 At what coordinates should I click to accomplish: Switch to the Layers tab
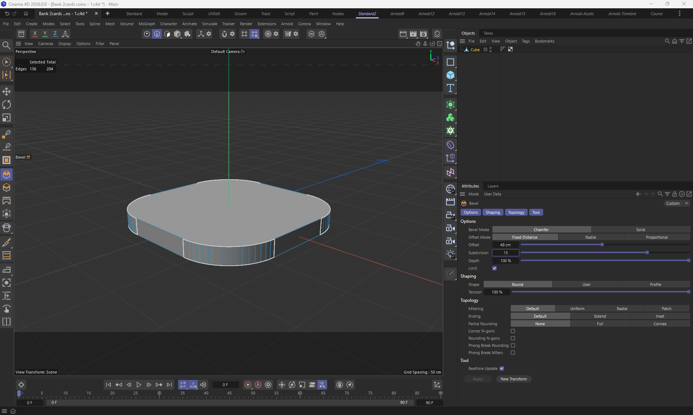click(x=493, y=186)
